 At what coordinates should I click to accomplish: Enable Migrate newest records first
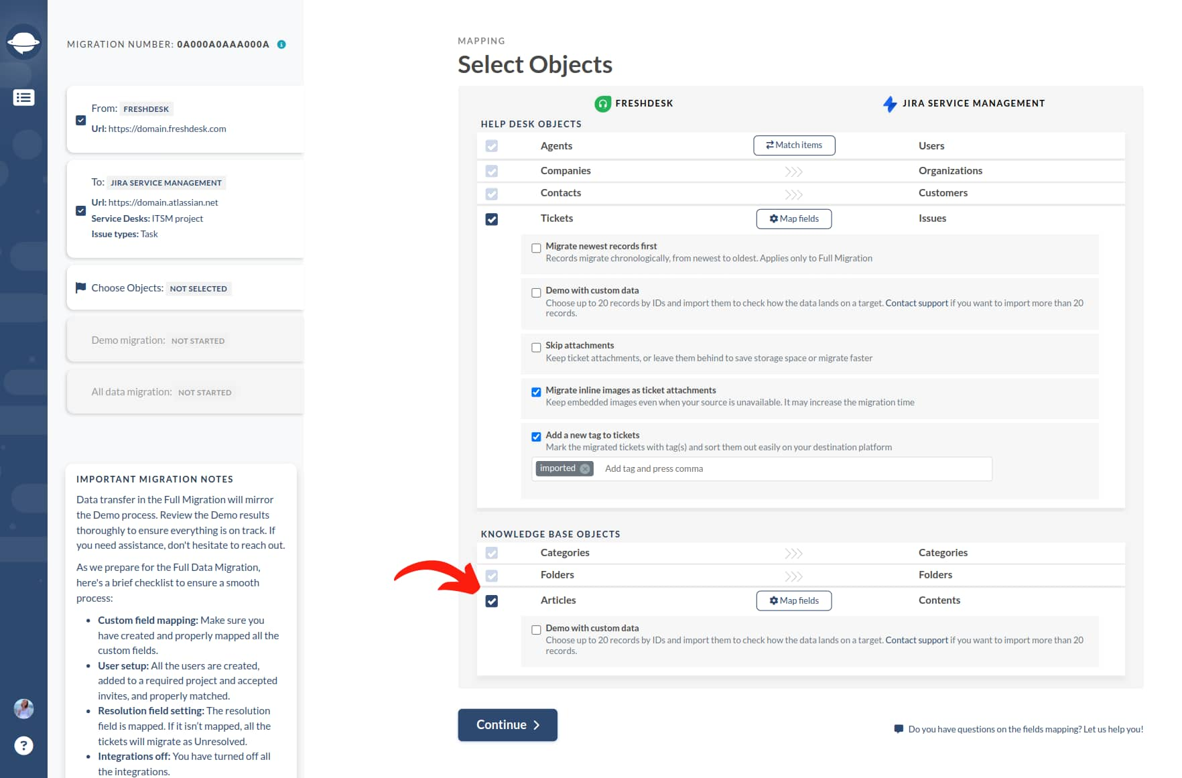tap(536, 248)
